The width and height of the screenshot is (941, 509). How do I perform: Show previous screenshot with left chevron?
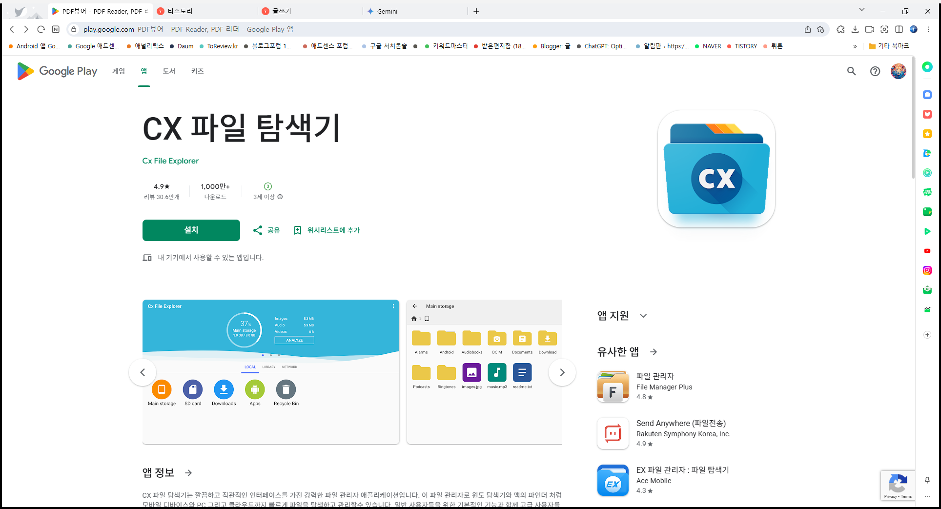tap(143, 372)
